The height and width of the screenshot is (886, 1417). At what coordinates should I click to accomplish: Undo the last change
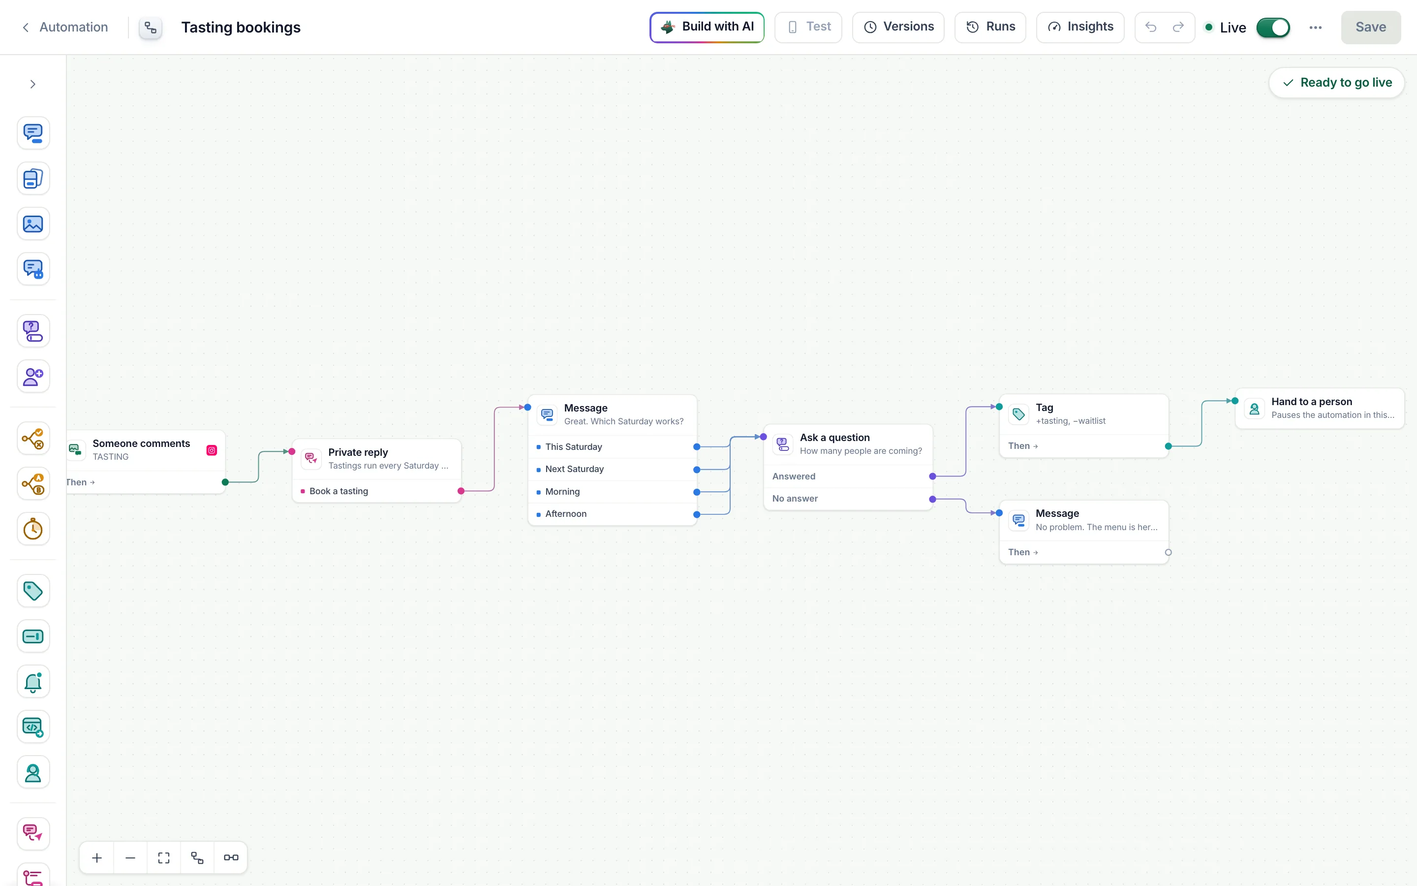click(x=1151, y=27)
